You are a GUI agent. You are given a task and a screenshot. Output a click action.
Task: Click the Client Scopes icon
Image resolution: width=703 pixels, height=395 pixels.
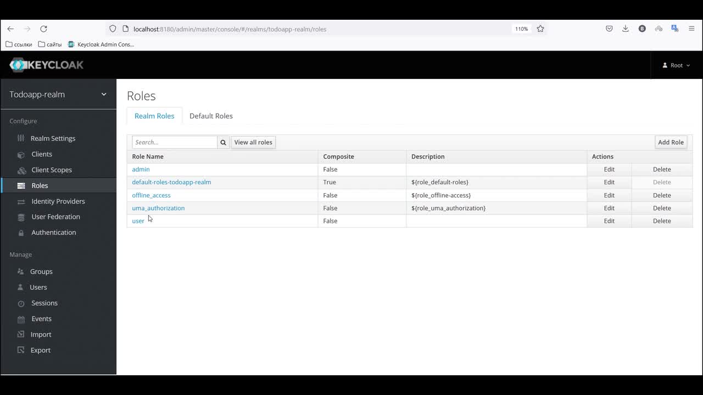point(21,170)
